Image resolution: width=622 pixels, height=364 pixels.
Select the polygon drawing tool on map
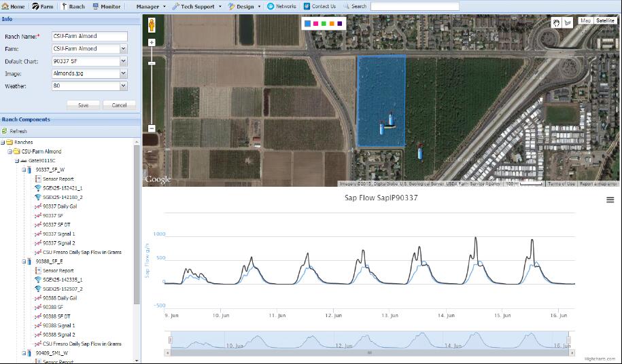[x=568, y=22]
